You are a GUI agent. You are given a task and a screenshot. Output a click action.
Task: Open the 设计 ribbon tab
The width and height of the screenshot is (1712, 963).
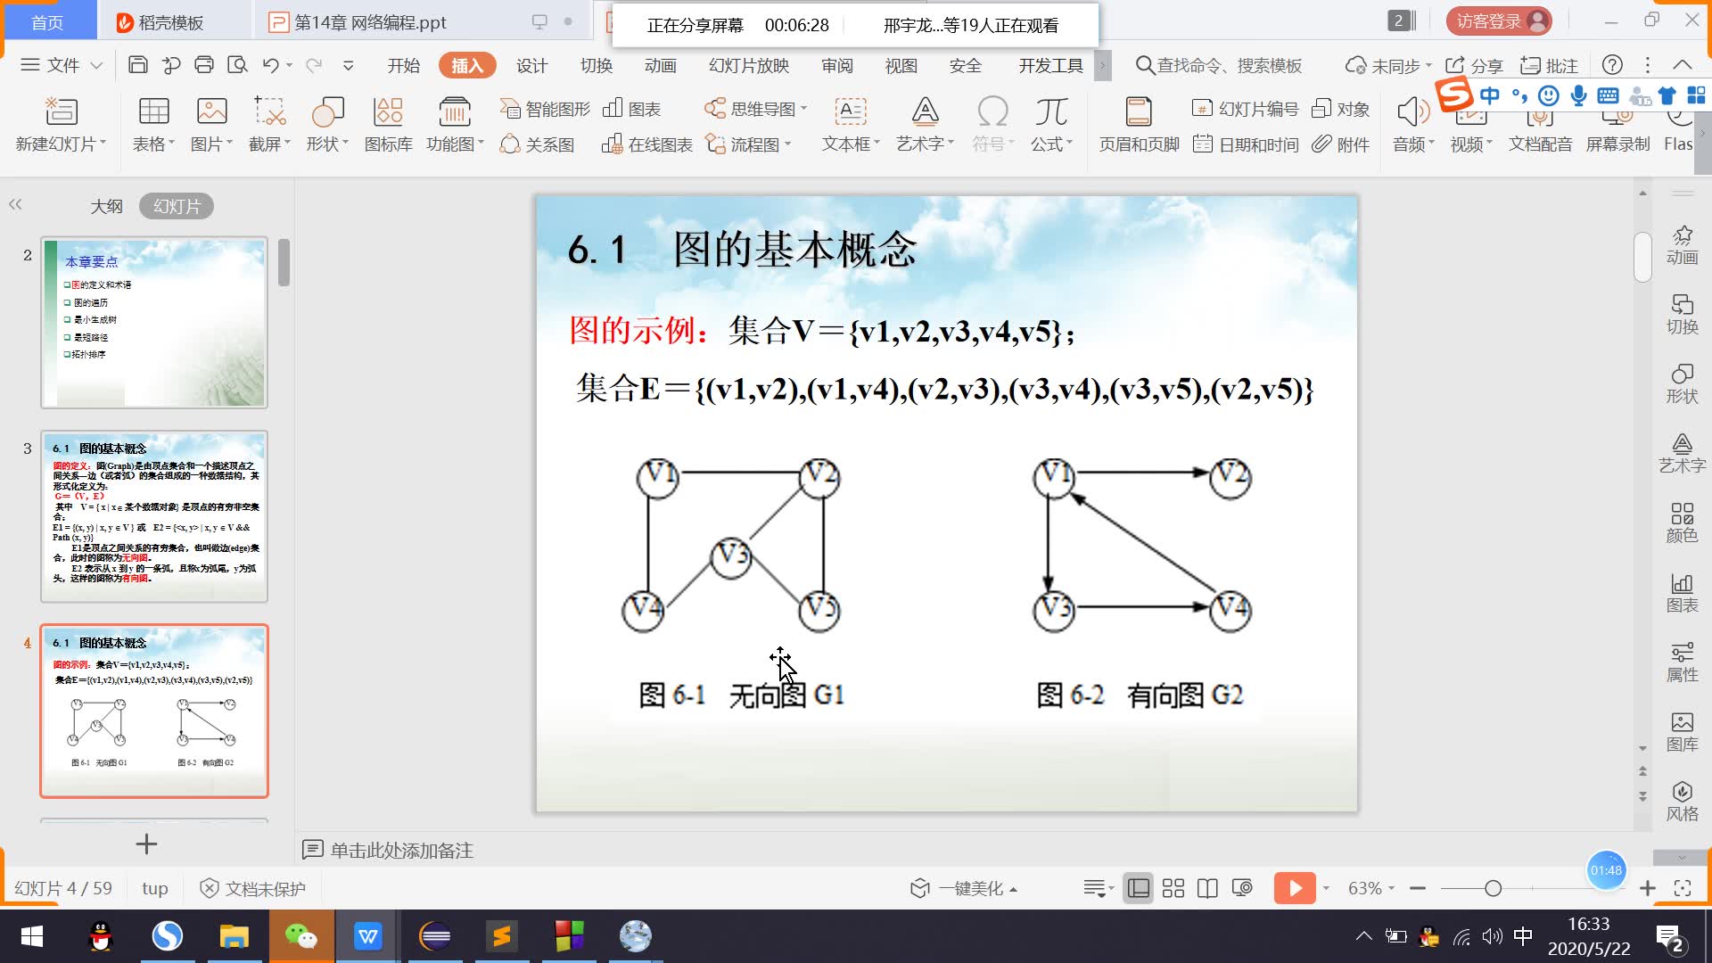click(531, 65)
